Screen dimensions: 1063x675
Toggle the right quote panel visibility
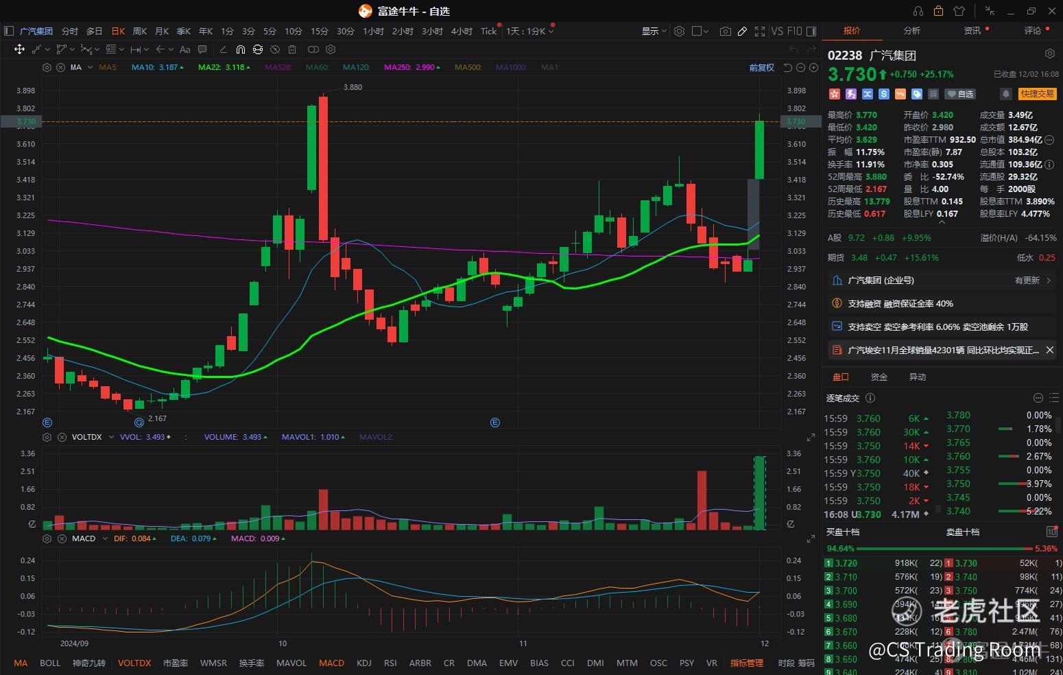[811, 31]
